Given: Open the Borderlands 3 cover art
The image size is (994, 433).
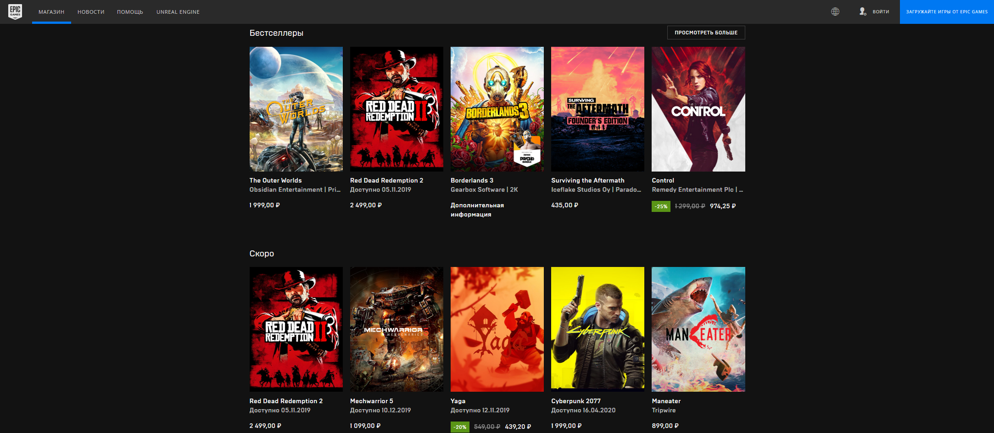Looking at the screenshot, I should point(497,109).
